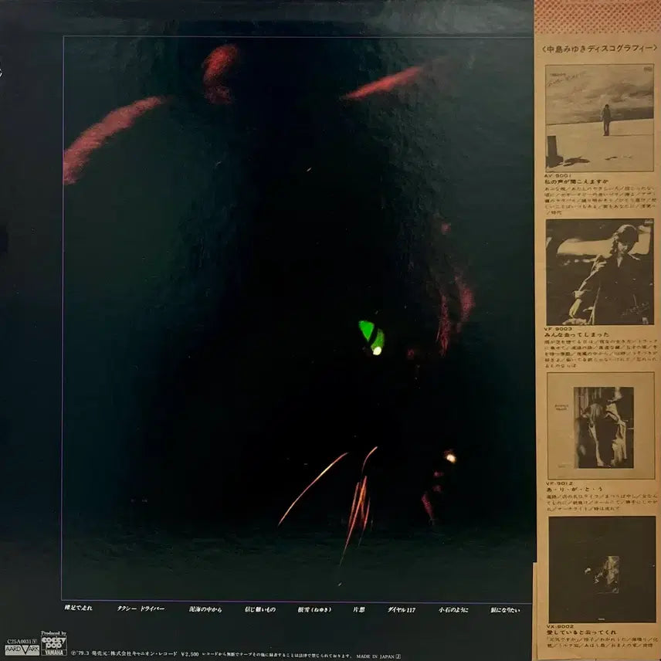This screenshot has width=661, height=661.
Task: Click catalog number VF-9003
Action: [x=559, y=328]
